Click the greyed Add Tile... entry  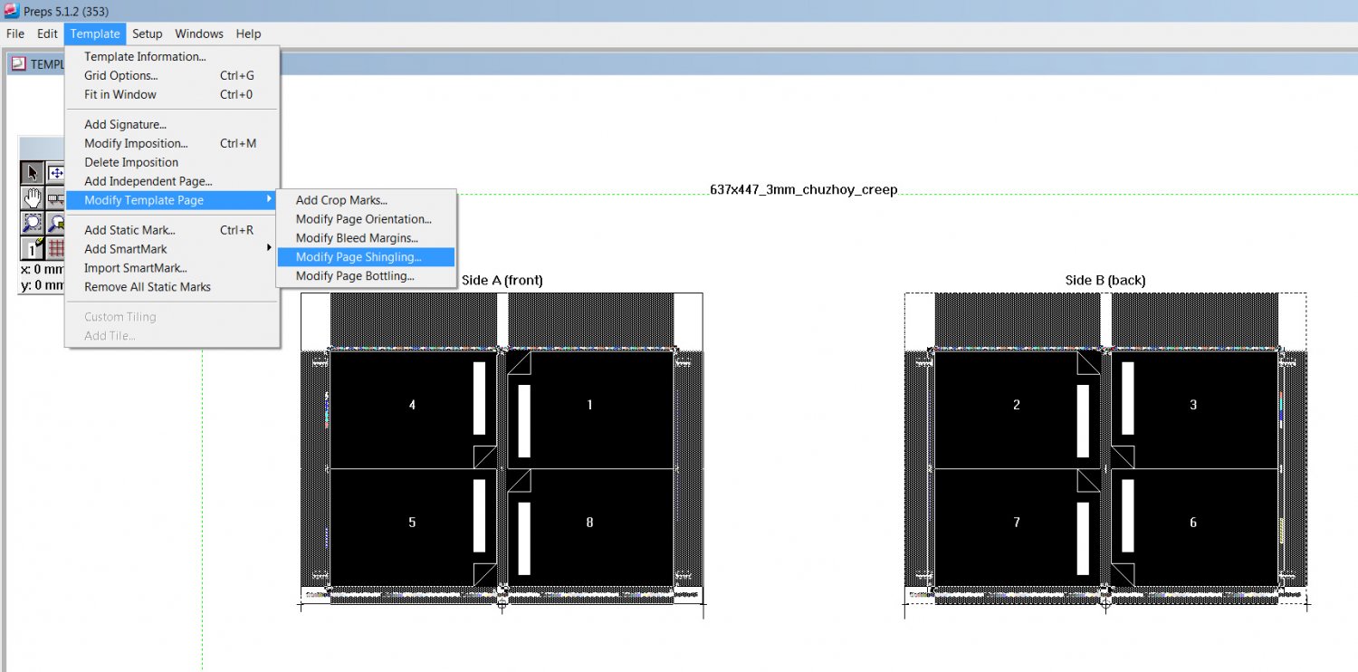coord(172,336)
